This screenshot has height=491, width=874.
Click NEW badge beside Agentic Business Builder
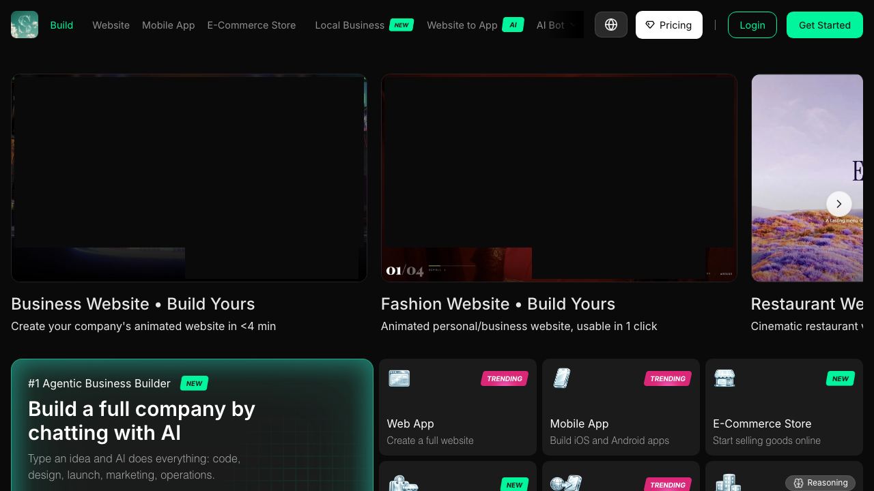(x=195, y=383)
